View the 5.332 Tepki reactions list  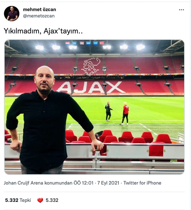coord(18,200)
